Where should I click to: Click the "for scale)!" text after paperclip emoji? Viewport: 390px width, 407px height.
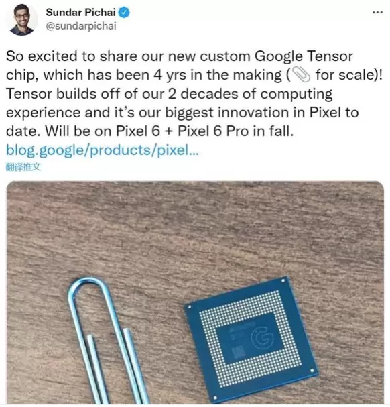coord(349,75)
